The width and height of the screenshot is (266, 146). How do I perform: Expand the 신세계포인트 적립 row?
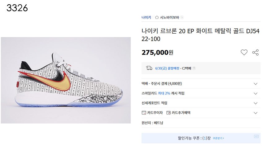coord(255,103)
